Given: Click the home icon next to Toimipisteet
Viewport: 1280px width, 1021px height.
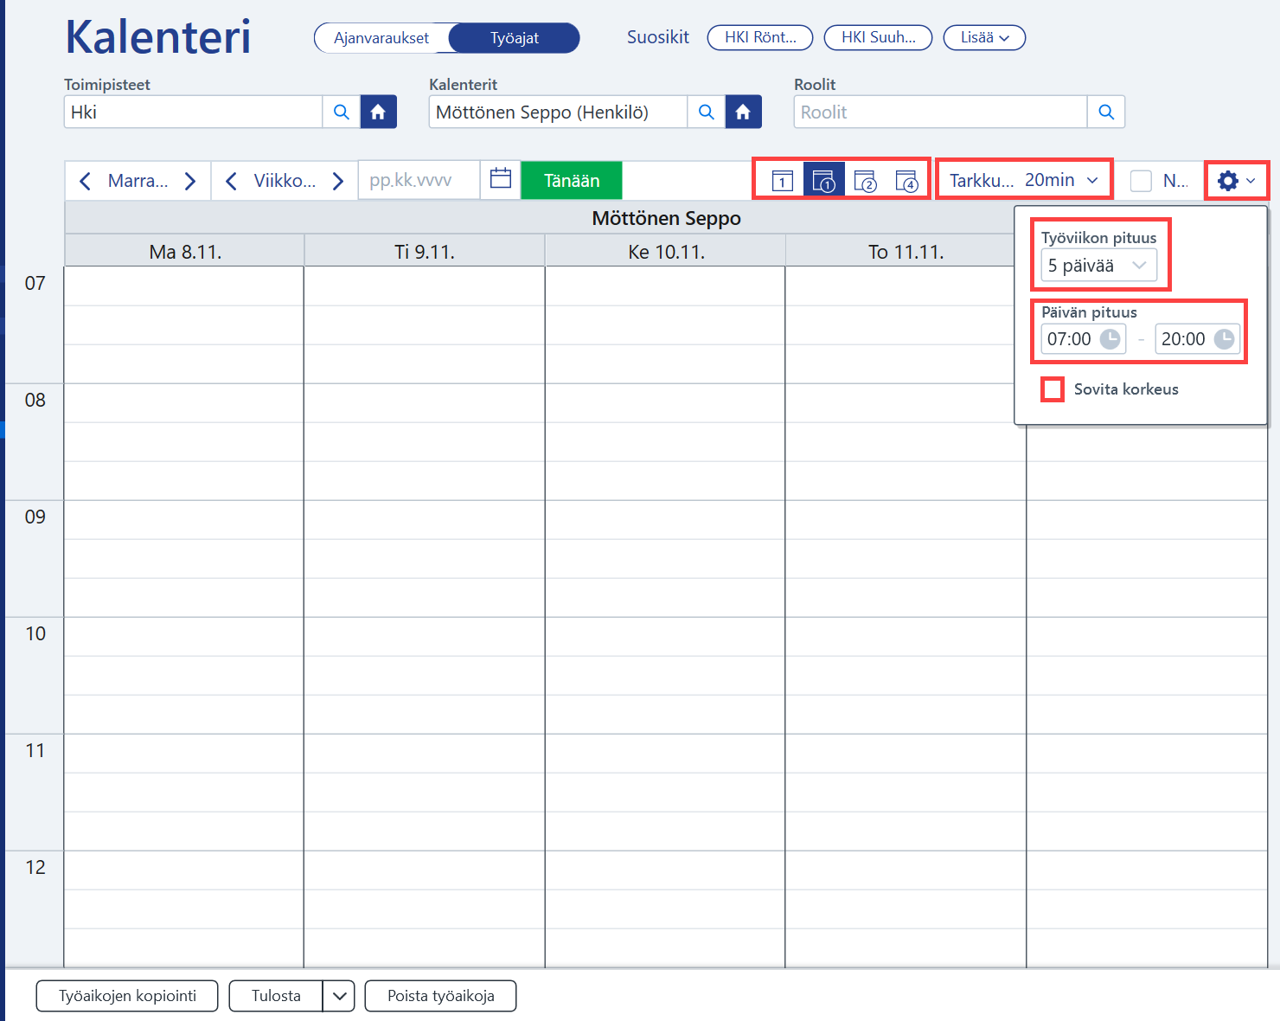Looking at the screenshot, I should click(x=378, y=112).
